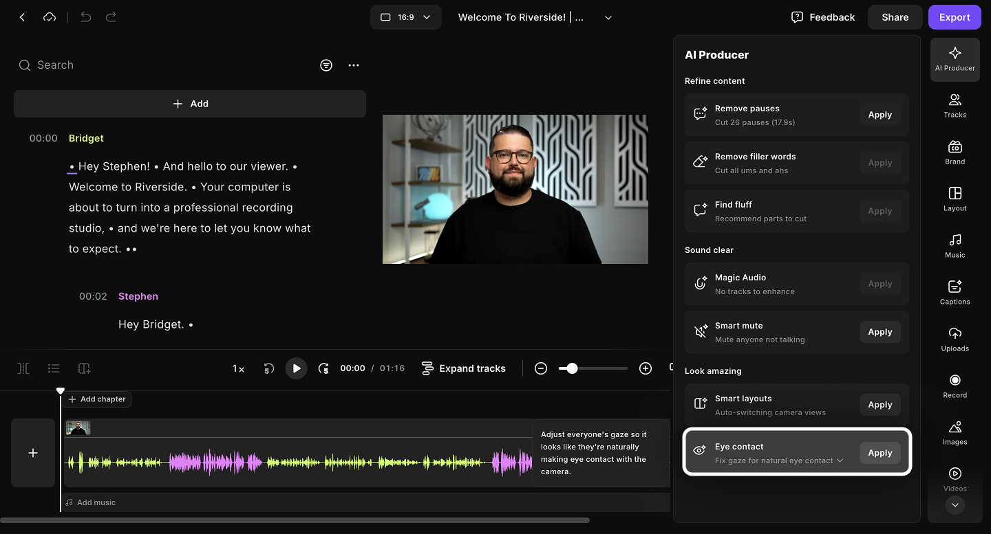The image size is (991, 534).
Task: Click the audio waveform track
Action: pos(297,463)
